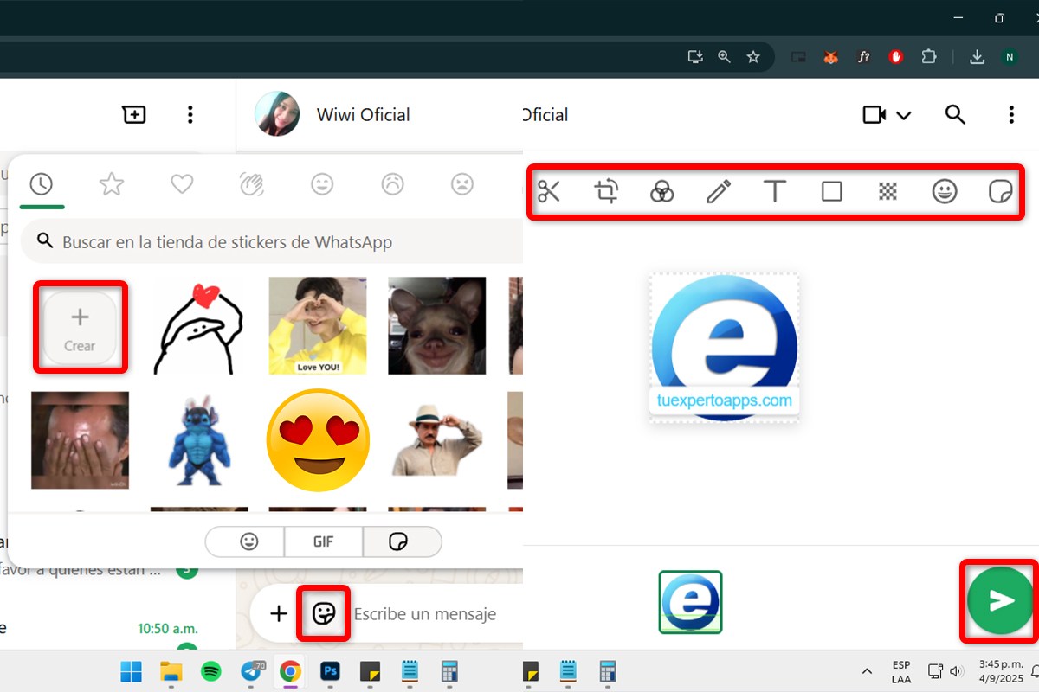
Task: Open Telegram from taskbar
Action: click(252, 671)
